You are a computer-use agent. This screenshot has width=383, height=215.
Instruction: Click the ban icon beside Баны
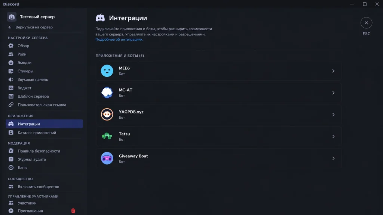(11, 168)
